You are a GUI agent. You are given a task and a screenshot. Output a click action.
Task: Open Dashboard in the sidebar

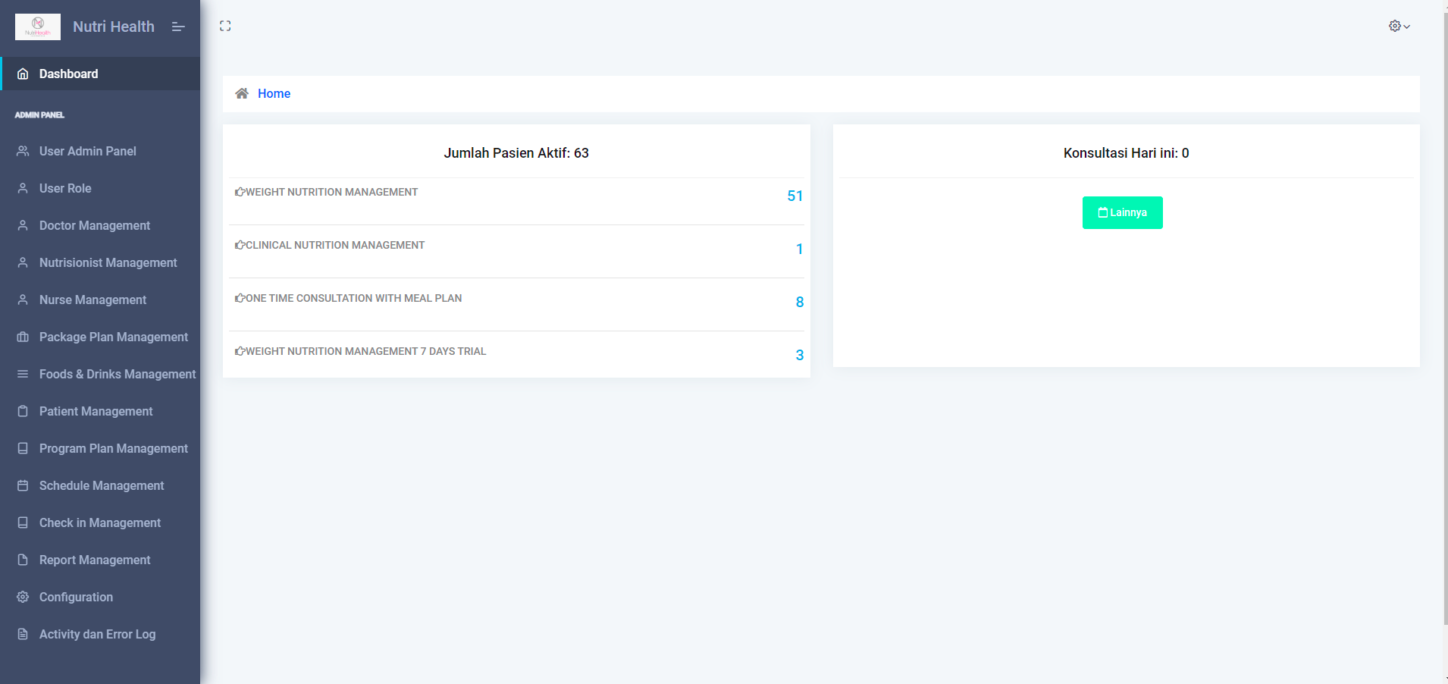point(68,74)
